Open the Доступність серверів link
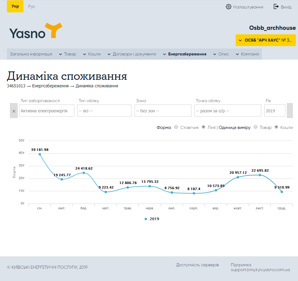298x281 pixels. (x=197, y=265)
